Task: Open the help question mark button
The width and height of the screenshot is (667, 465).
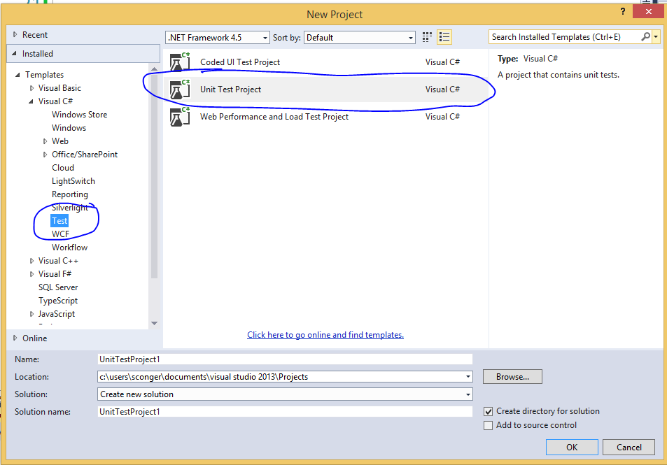Action: point(623,11)
